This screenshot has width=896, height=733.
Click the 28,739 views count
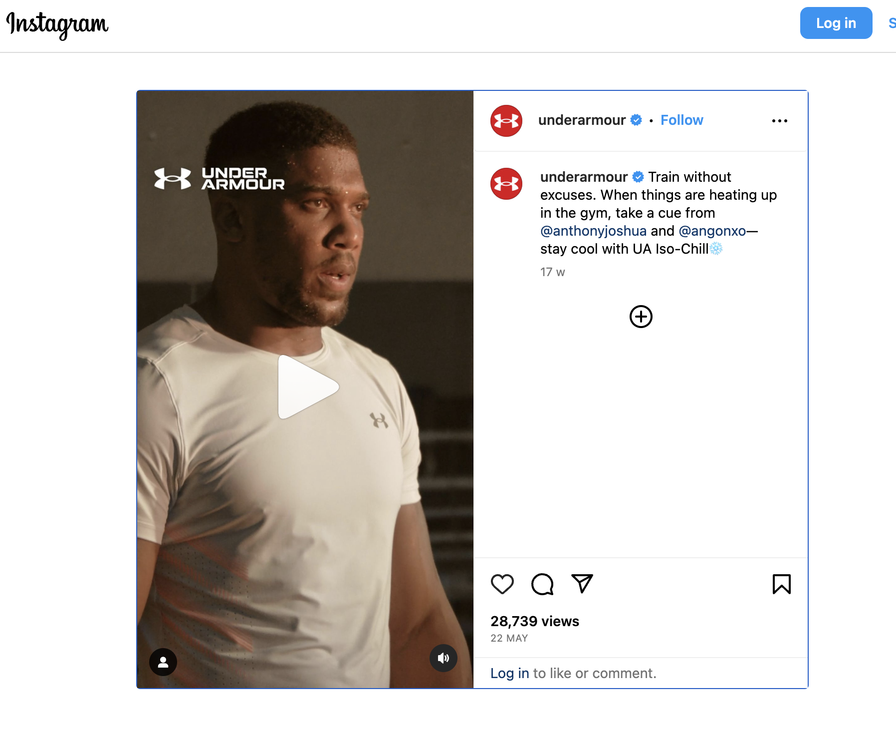click(534, 621)
